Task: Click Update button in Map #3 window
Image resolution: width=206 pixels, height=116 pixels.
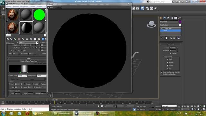Action: coord(59,7)
